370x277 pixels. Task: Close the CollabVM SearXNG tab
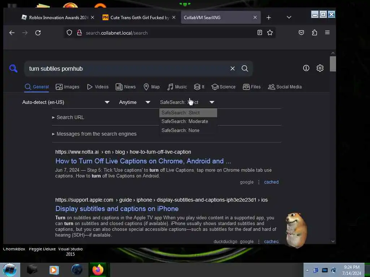click(x=255, y=17)
